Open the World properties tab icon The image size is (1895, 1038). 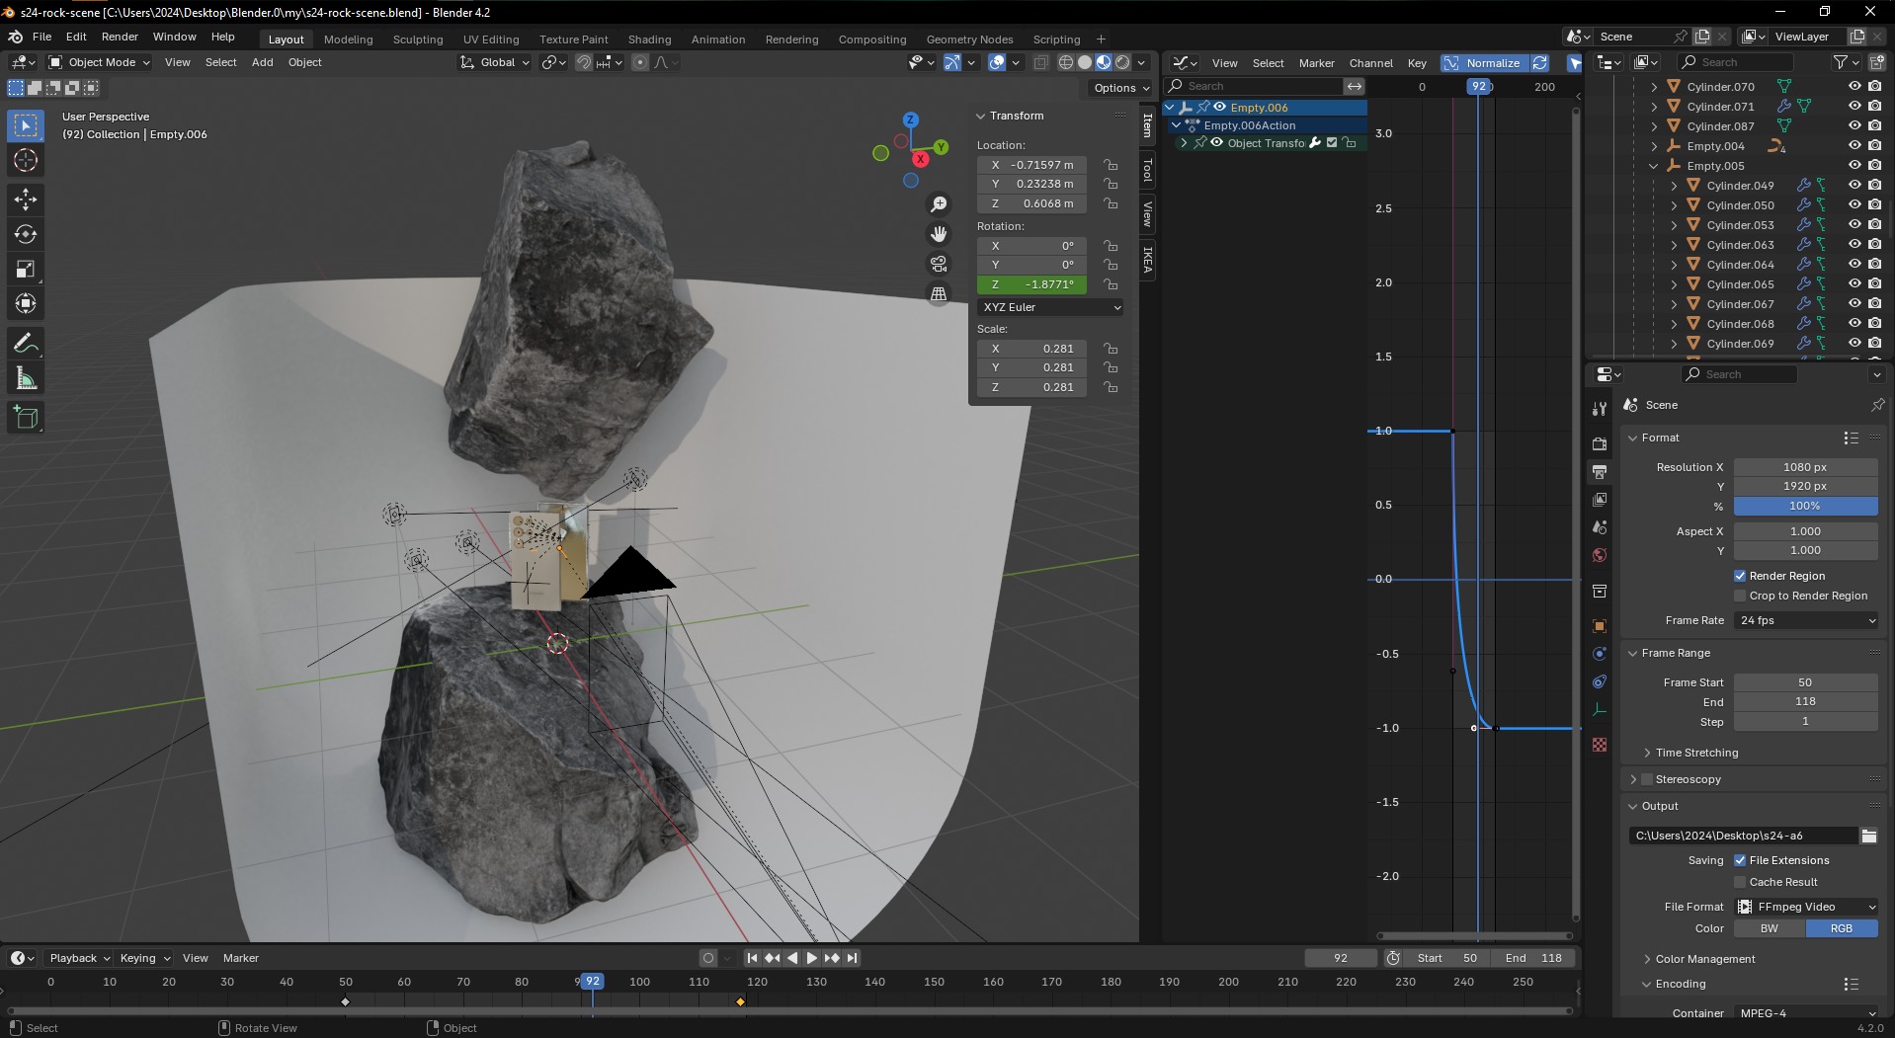click(x=1600, y=555)
